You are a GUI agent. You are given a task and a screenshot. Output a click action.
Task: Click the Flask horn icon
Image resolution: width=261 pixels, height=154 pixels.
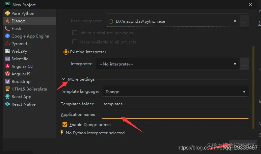[8, 29]
